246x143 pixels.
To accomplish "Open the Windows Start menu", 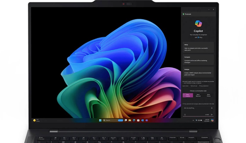I will (x=100, y=120).
